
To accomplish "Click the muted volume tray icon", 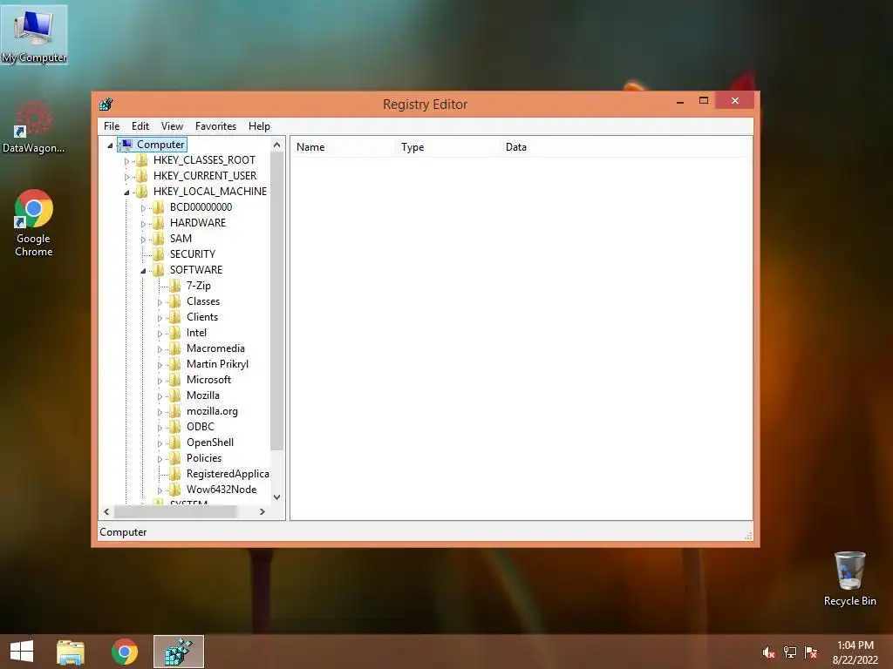I will (768, 652).
